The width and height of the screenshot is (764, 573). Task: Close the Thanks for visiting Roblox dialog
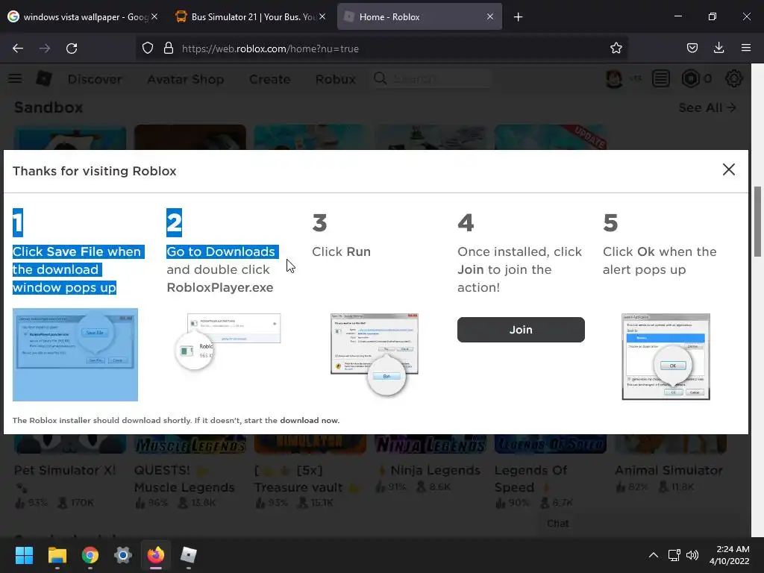click(x=728, y=169)
